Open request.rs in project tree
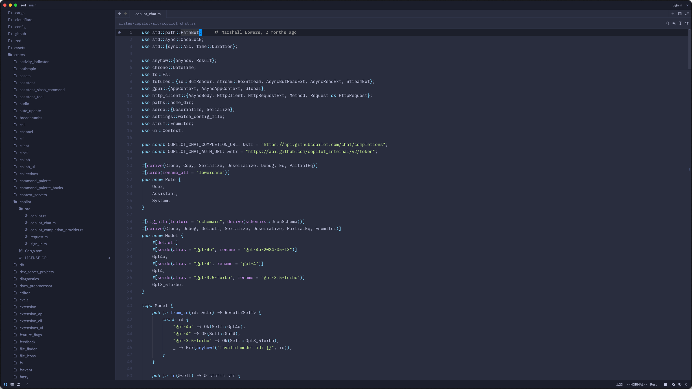This screenshot has width=692, height=389. point(39,237)
